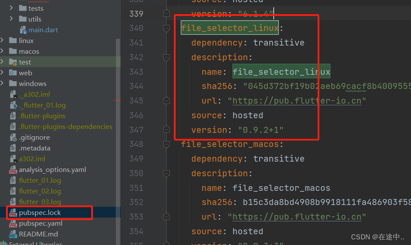Click the fold marker at line 353
Image resolution: width=411 pixels, height=245 pixels.
pos(167,217)
